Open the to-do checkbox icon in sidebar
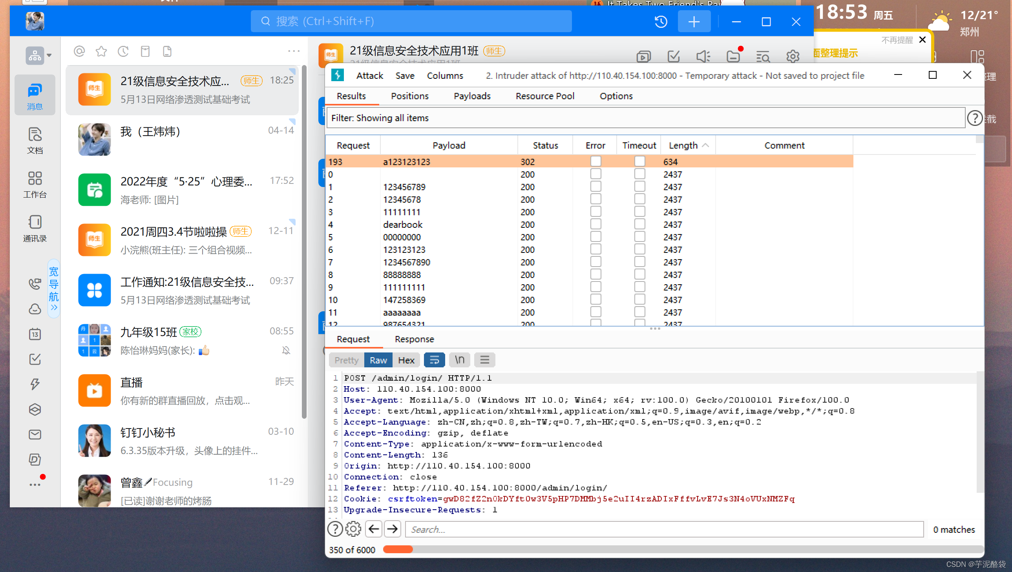 pyautogui.click(x=35, y=359)
